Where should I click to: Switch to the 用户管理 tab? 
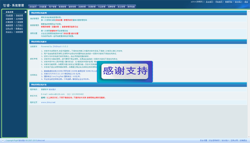(x=53, y=7)
